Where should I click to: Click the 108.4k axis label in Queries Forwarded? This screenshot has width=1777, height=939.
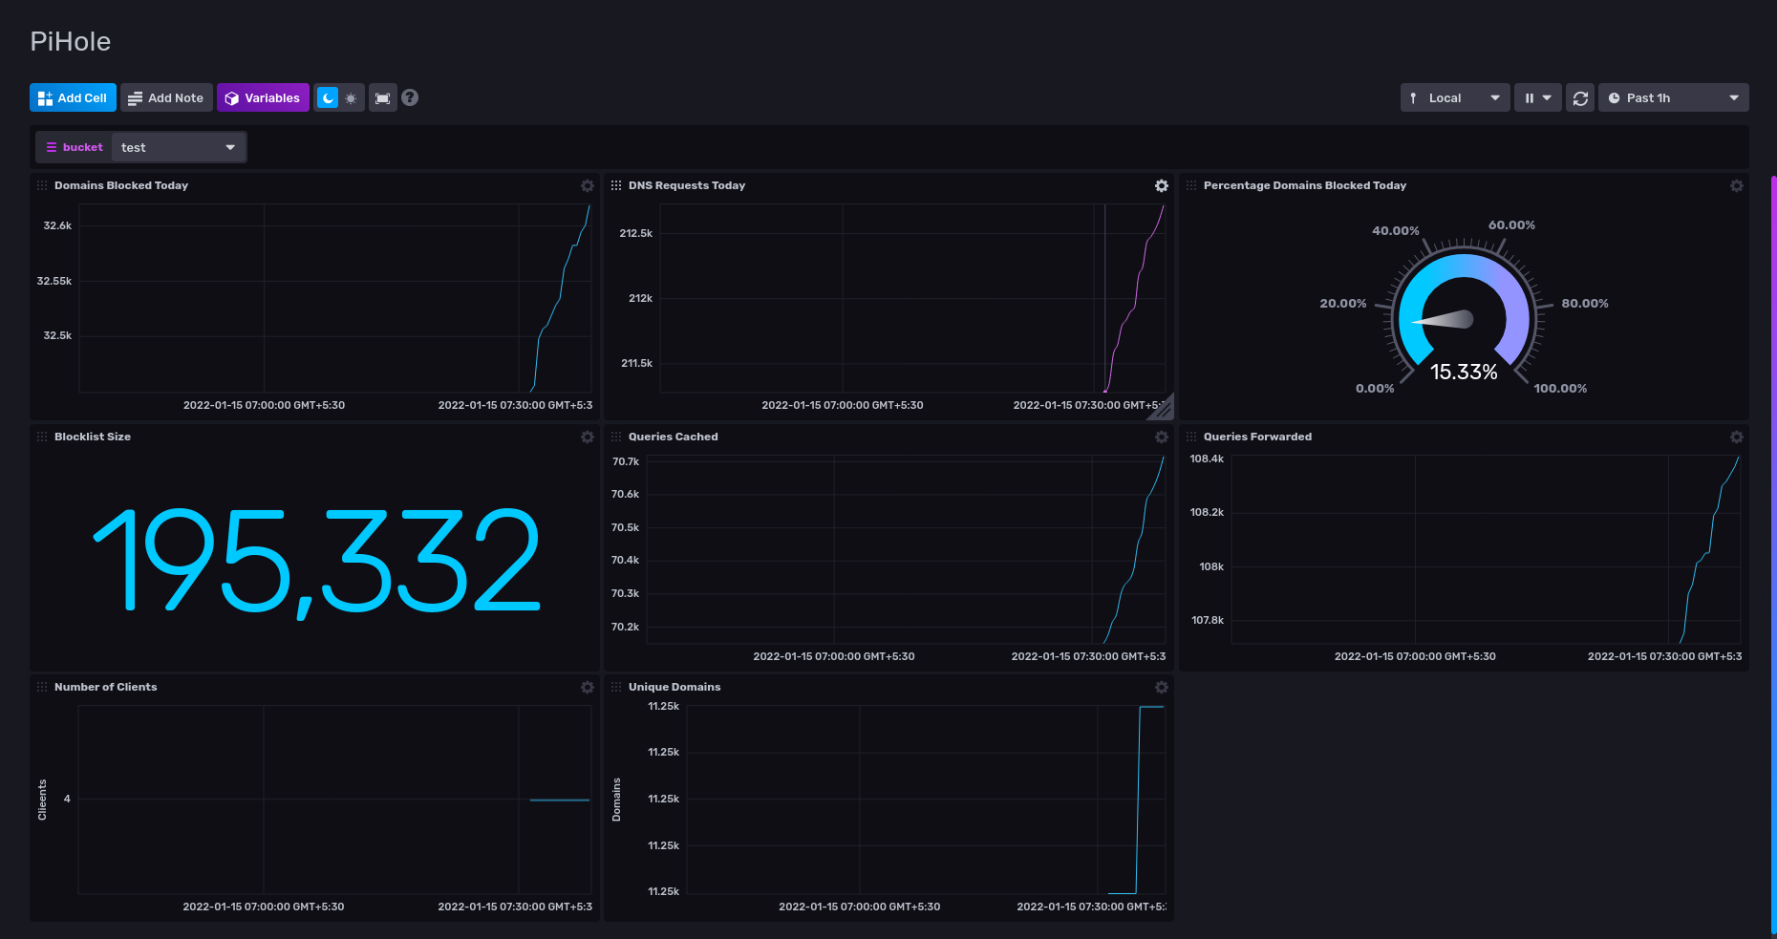pos(1207,459)
